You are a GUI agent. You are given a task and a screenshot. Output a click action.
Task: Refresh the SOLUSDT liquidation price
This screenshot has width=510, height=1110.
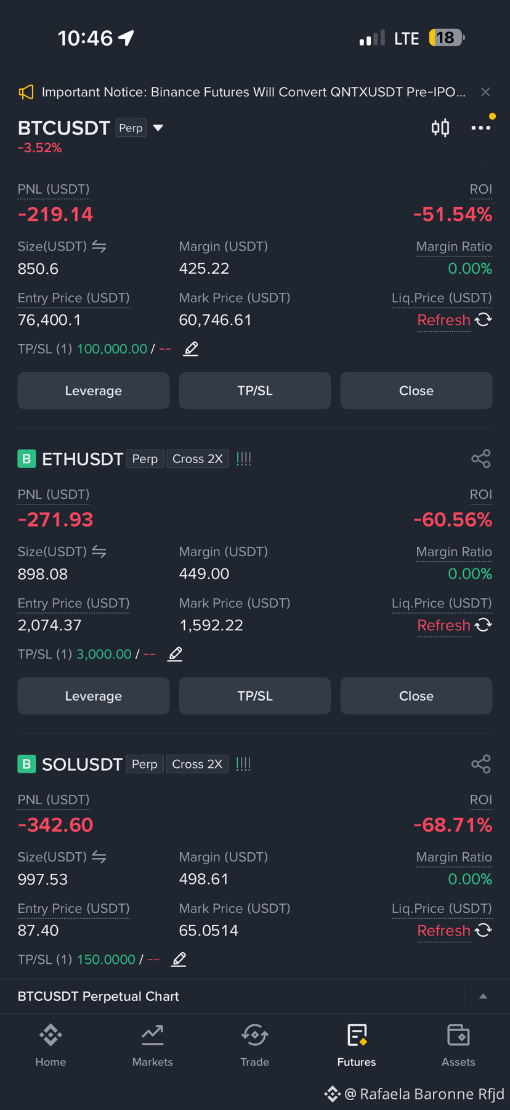455,931
